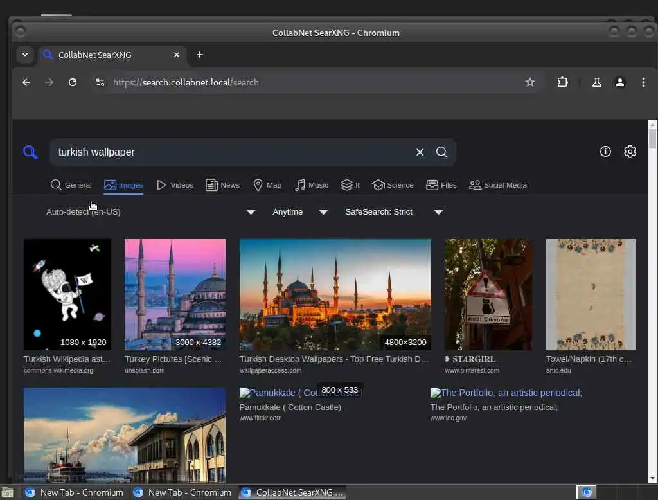This screenshot has width=658, height=500.
Task: Open SearXNG preferences gear
Action: pos(630,152)
